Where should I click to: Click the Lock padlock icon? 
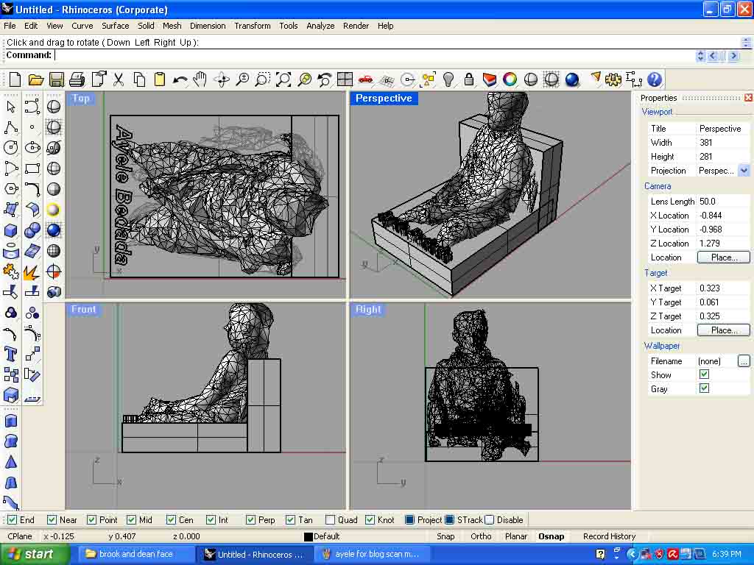(x=468, y=79)
